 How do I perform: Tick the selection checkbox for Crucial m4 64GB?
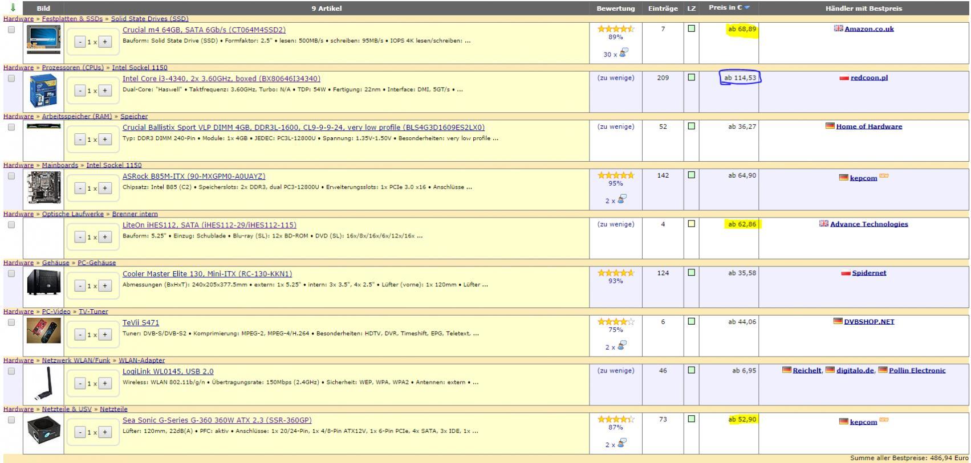(x=11, y=30)
